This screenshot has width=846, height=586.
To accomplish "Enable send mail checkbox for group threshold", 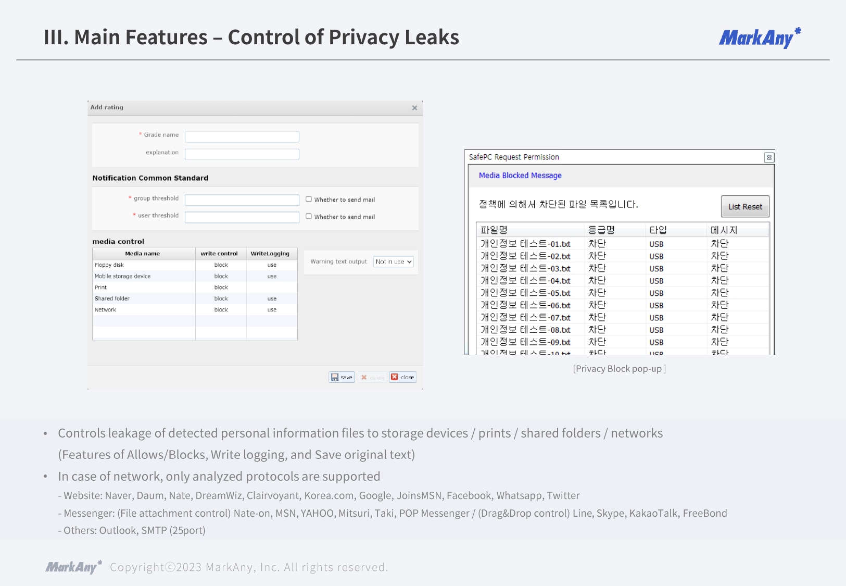I will 309,199.
